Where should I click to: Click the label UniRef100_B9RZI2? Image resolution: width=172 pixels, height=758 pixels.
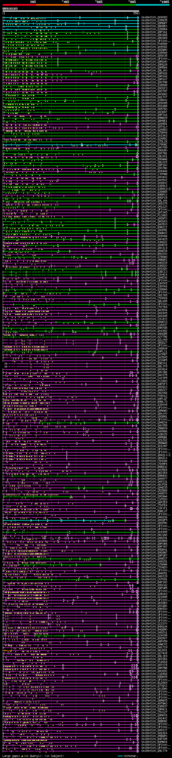154,227
